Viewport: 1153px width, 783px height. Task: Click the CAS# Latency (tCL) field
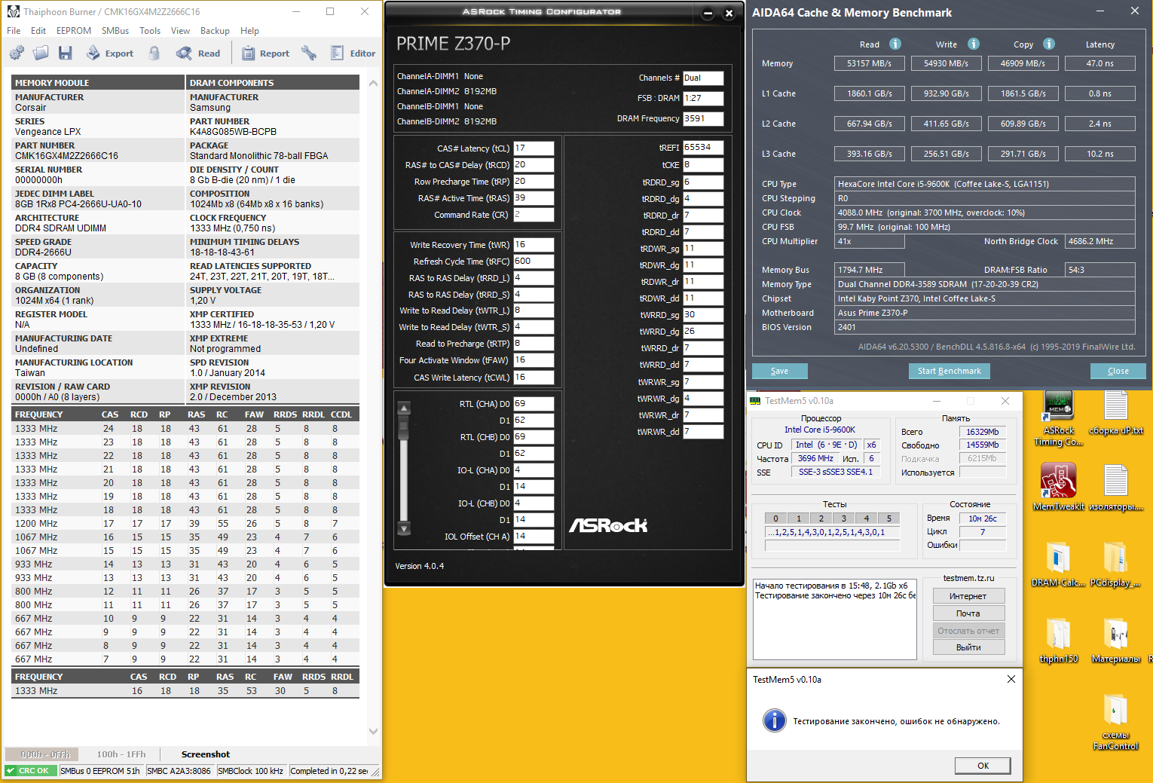(534, 148)
